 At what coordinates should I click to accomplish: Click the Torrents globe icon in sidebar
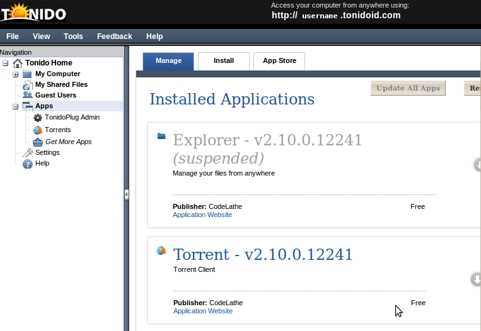pyautogui.click(x=38, y=130)
